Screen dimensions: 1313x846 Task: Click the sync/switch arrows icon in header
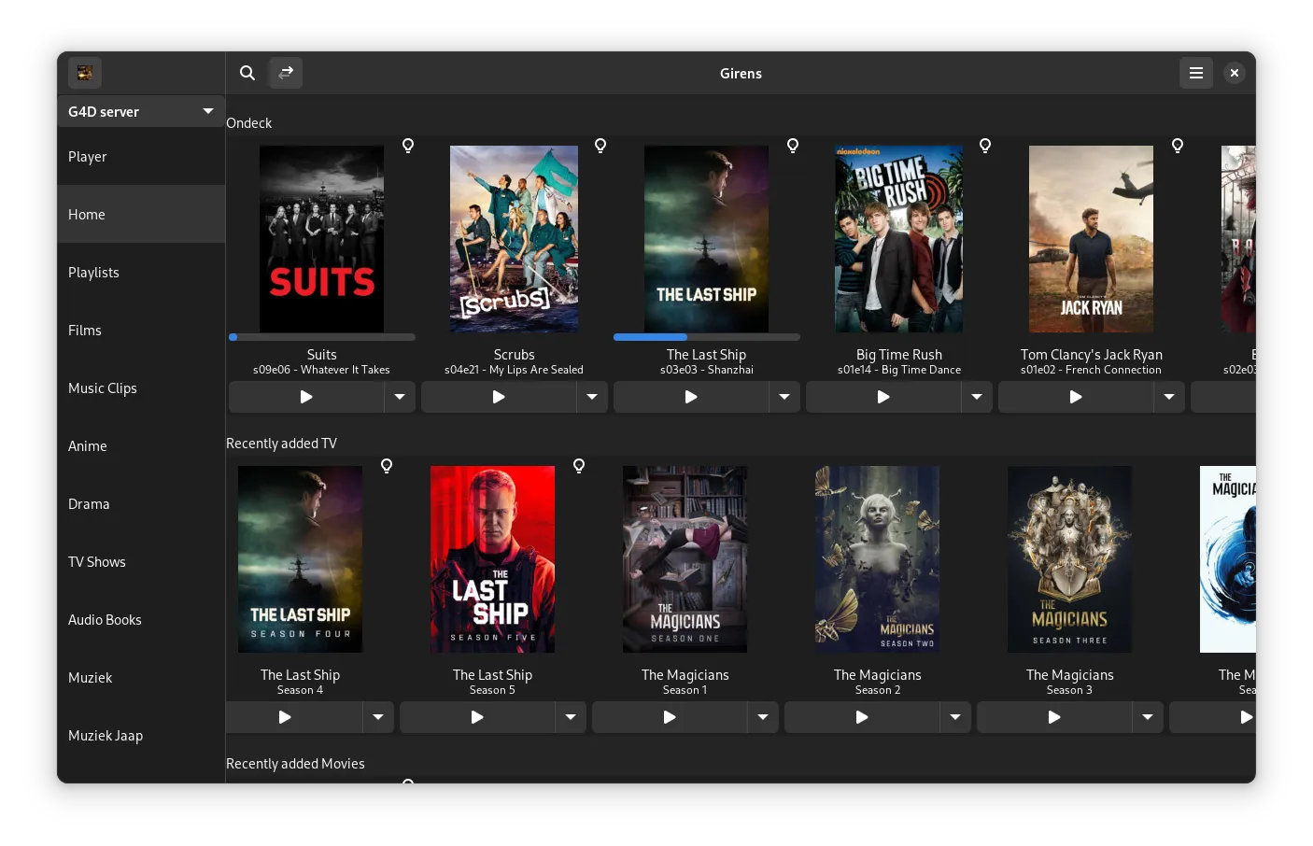pyautogui.click(x=286, y=73)
